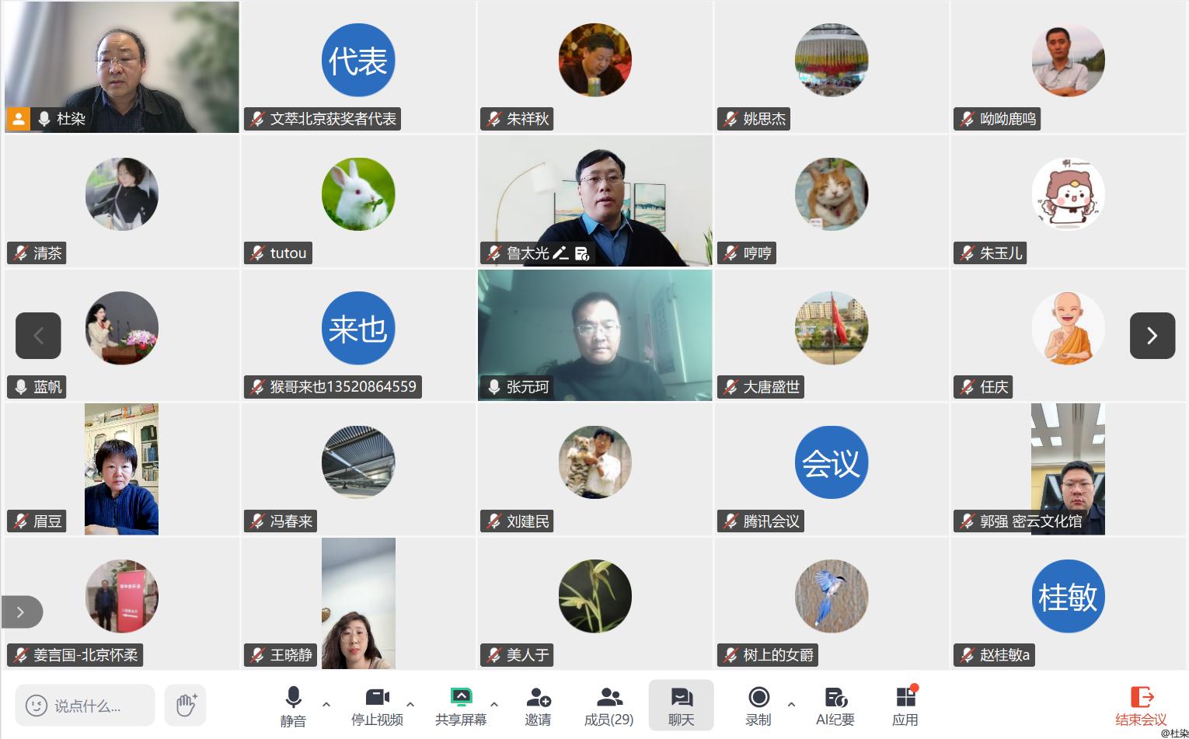Screen dimensions: 1189x739
Task: Expand video options arrow beside 停止视频
Action: (410, 704)
